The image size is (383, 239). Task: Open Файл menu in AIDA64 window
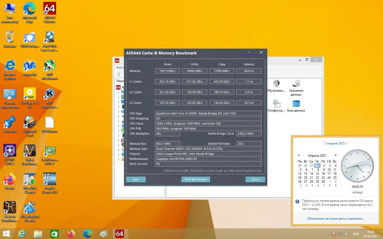[x=120, y=67]
